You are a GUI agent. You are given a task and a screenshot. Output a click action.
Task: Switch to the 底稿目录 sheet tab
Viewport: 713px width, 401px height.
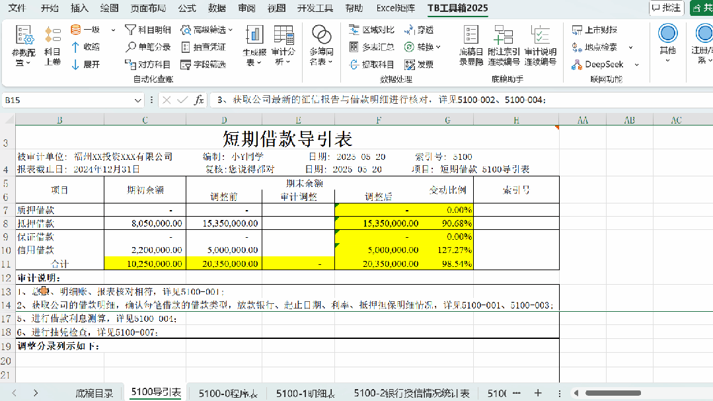pyautogui.click(x=94, y=393)
